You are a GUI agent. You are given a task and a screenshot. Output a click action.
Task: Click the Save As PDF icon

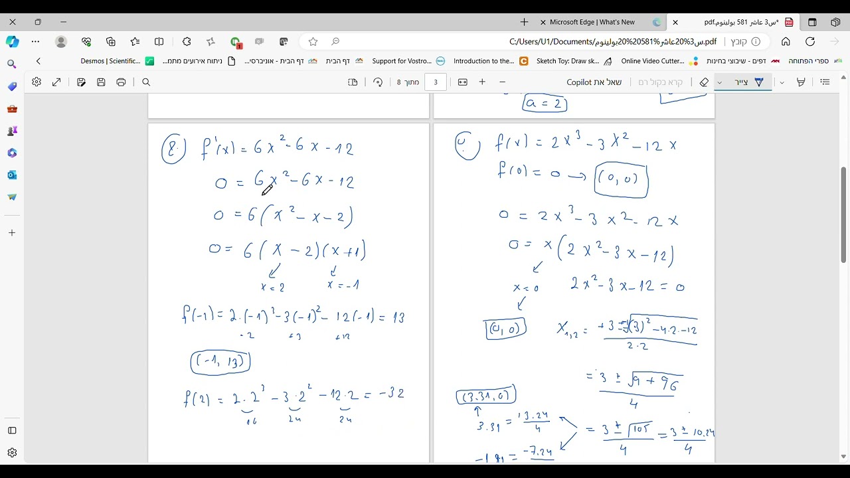pos(81,82)
